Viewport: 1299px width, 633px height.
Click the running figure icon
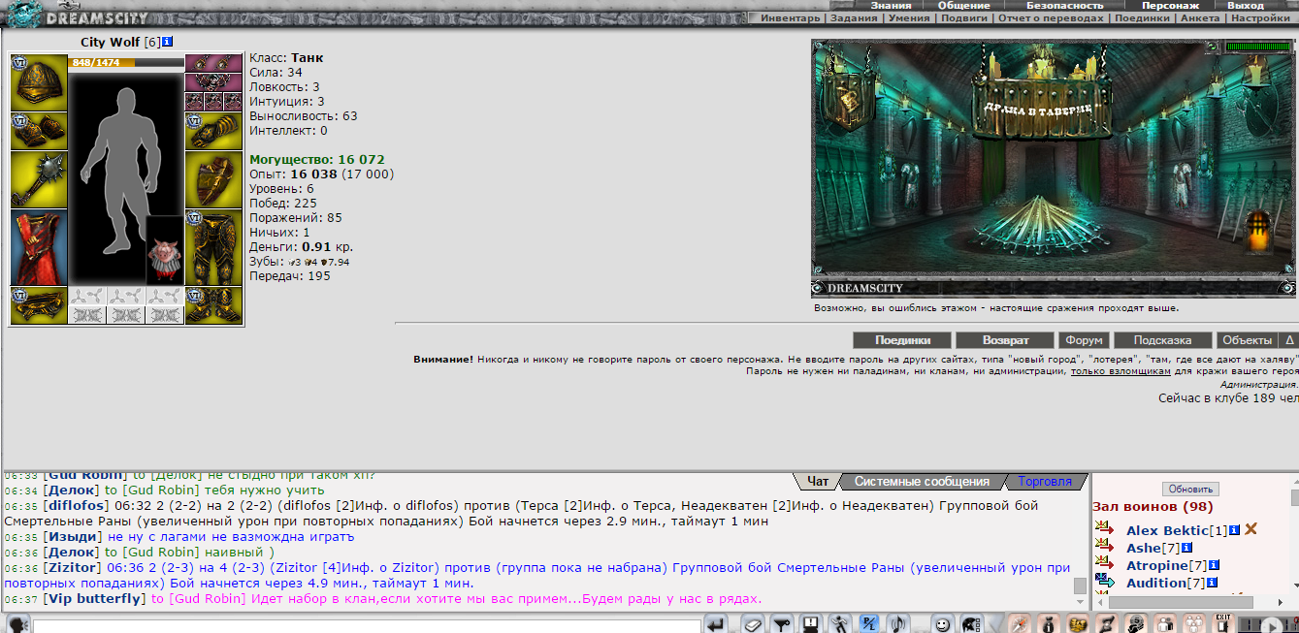[x=839, y=624]
